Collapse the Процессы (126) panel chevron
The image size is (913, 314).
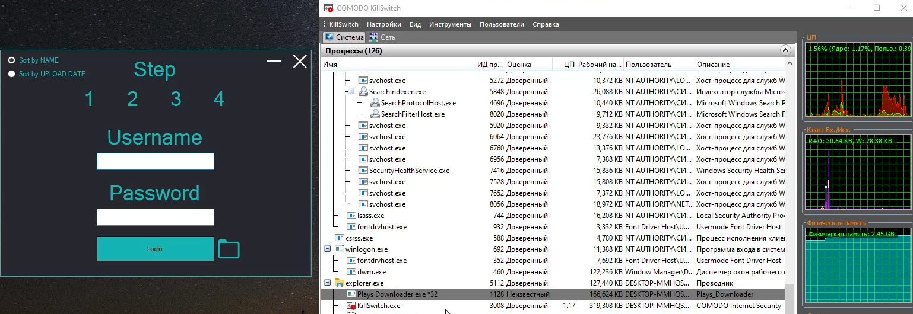[785, 51]
